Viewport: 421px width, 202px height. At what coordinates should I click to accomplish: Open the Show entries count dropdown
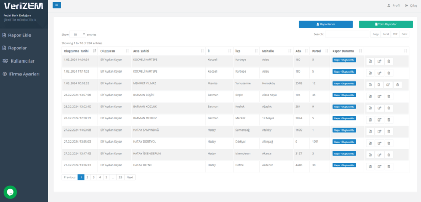click(x=78, y=34)
